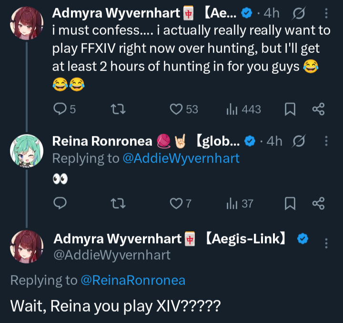
Task: View analytics showing 443 views
Action: tap(232, 109)
